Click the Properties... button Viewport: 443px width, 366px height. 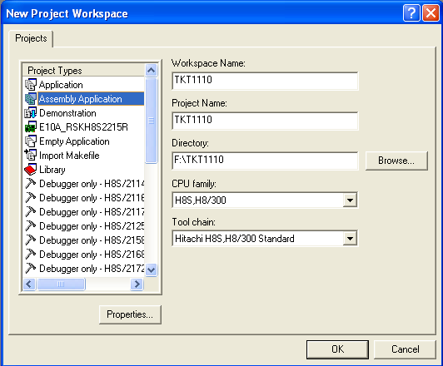[130, 314]
